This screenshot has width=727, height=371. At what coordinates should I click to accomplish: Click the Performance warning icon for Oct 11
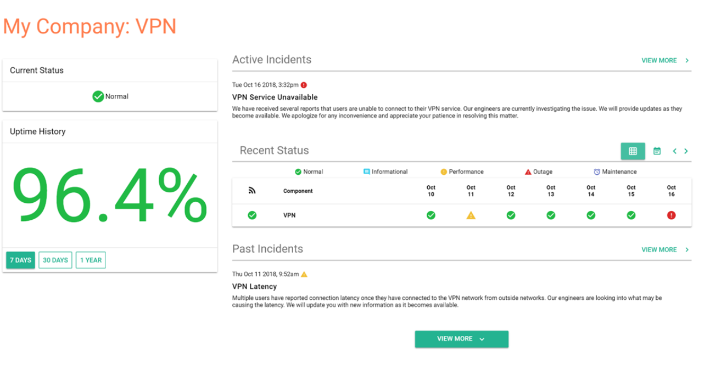tap(471, 215)
